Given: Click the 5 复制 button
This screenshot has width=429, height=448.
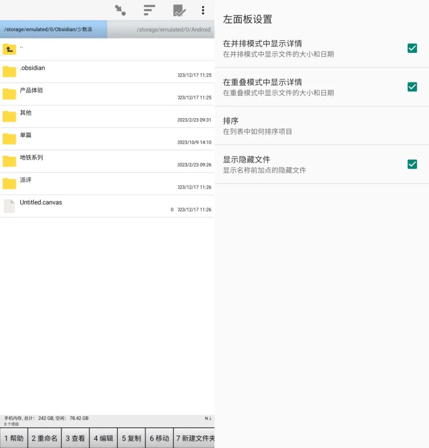Looking at the screenshot, I should click(x=131, y=438).
